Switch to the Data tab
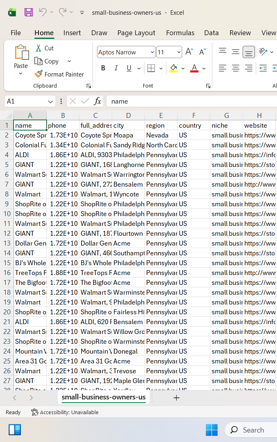The width and height of the screenshot is (277, 442). click(x=212, y=33)
